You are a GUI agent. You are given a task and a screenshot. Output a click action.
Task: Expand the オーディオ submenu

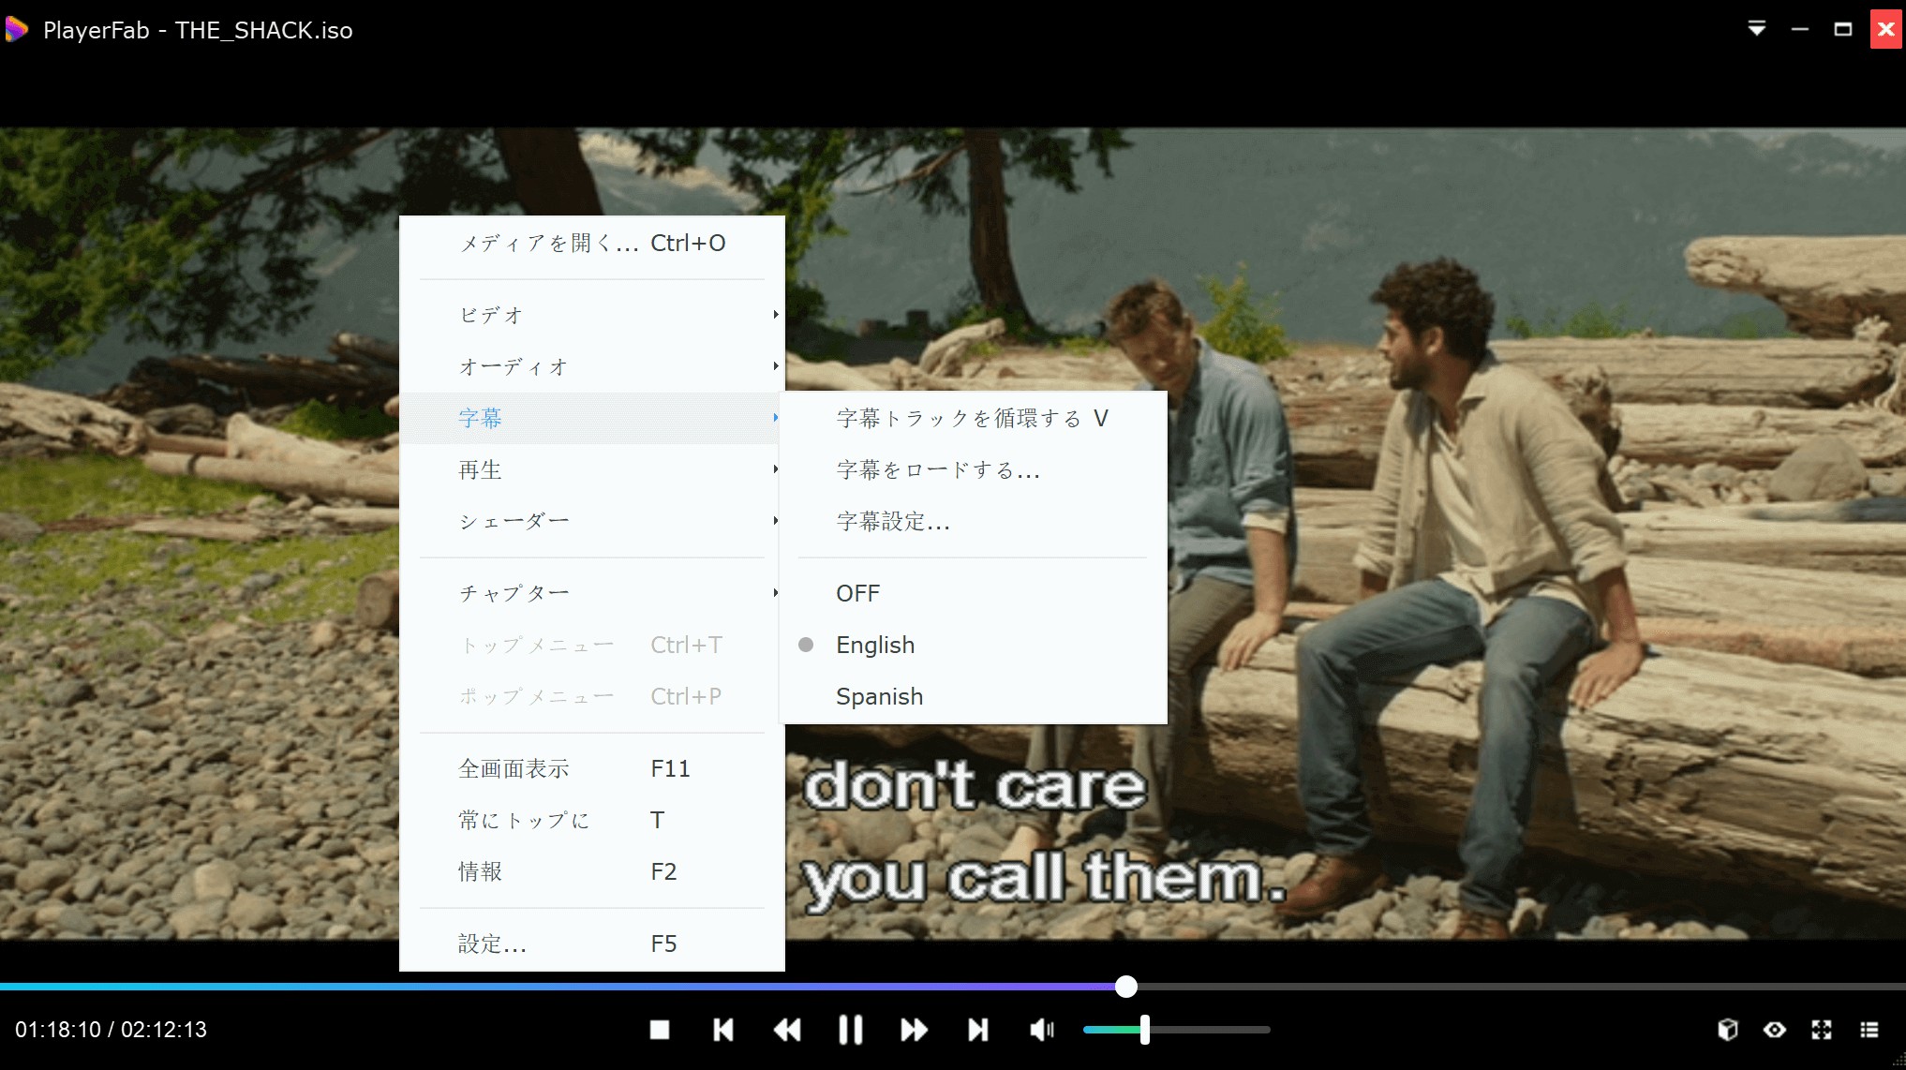(592, 366)
